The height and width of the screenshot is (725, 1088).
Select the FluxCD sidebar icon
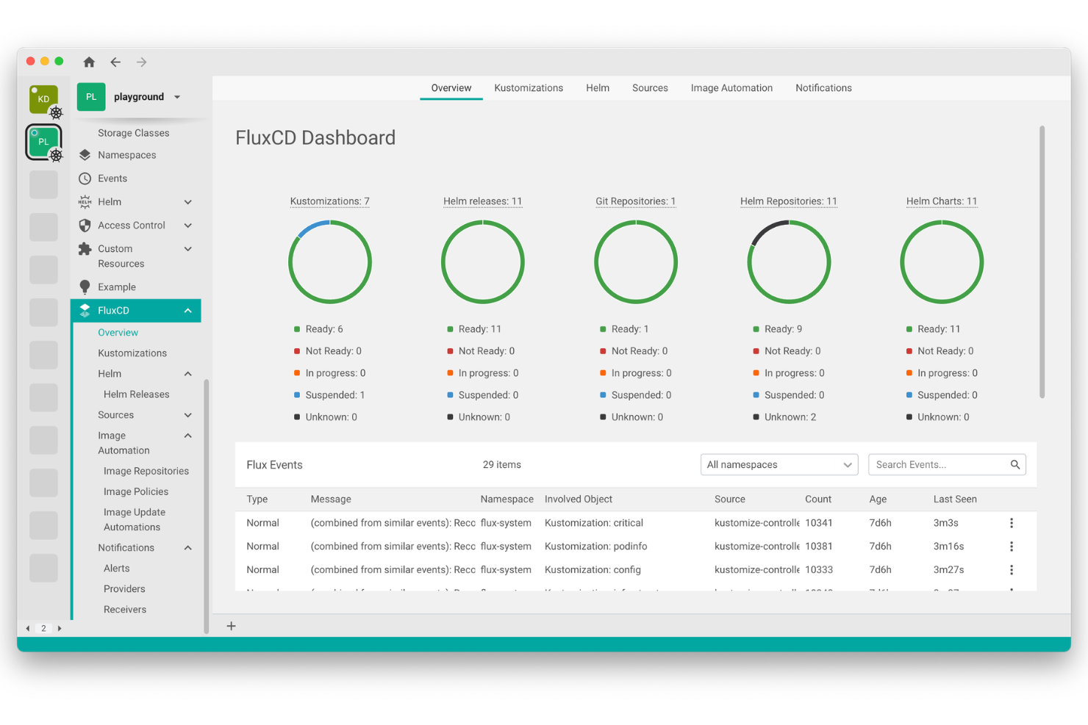tap(85, 311)
